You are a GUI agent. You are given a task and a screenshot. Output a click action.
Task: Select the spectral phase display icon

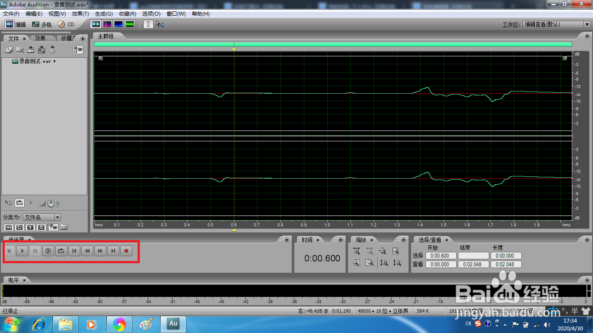[x=130, y=24]
